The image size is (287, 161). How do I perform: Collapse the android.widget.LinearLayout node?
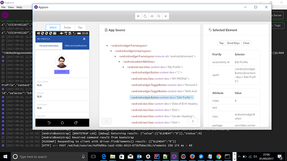(111, 51)
